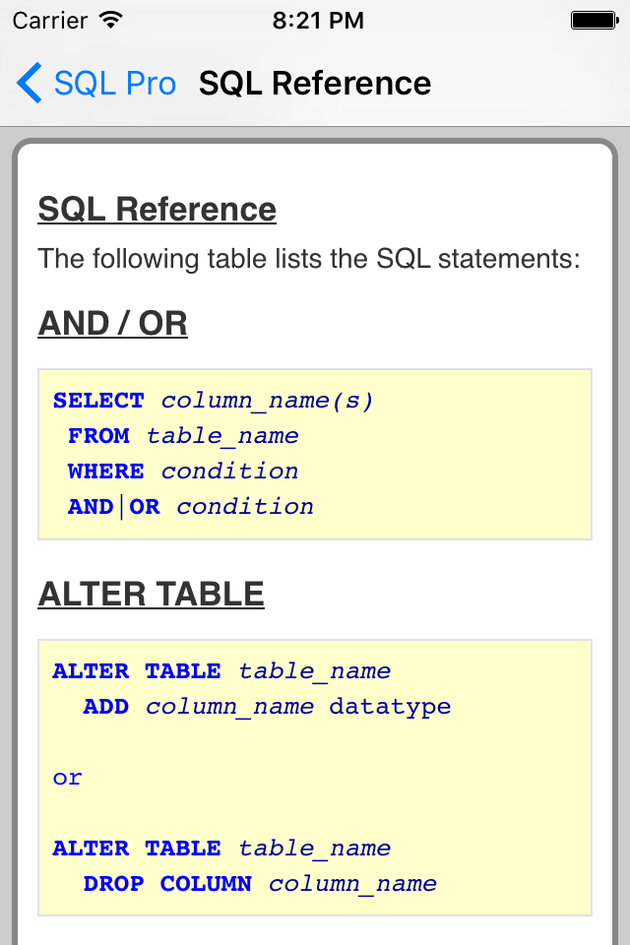Select the ALTER TABLE section heading

[152, 595]
